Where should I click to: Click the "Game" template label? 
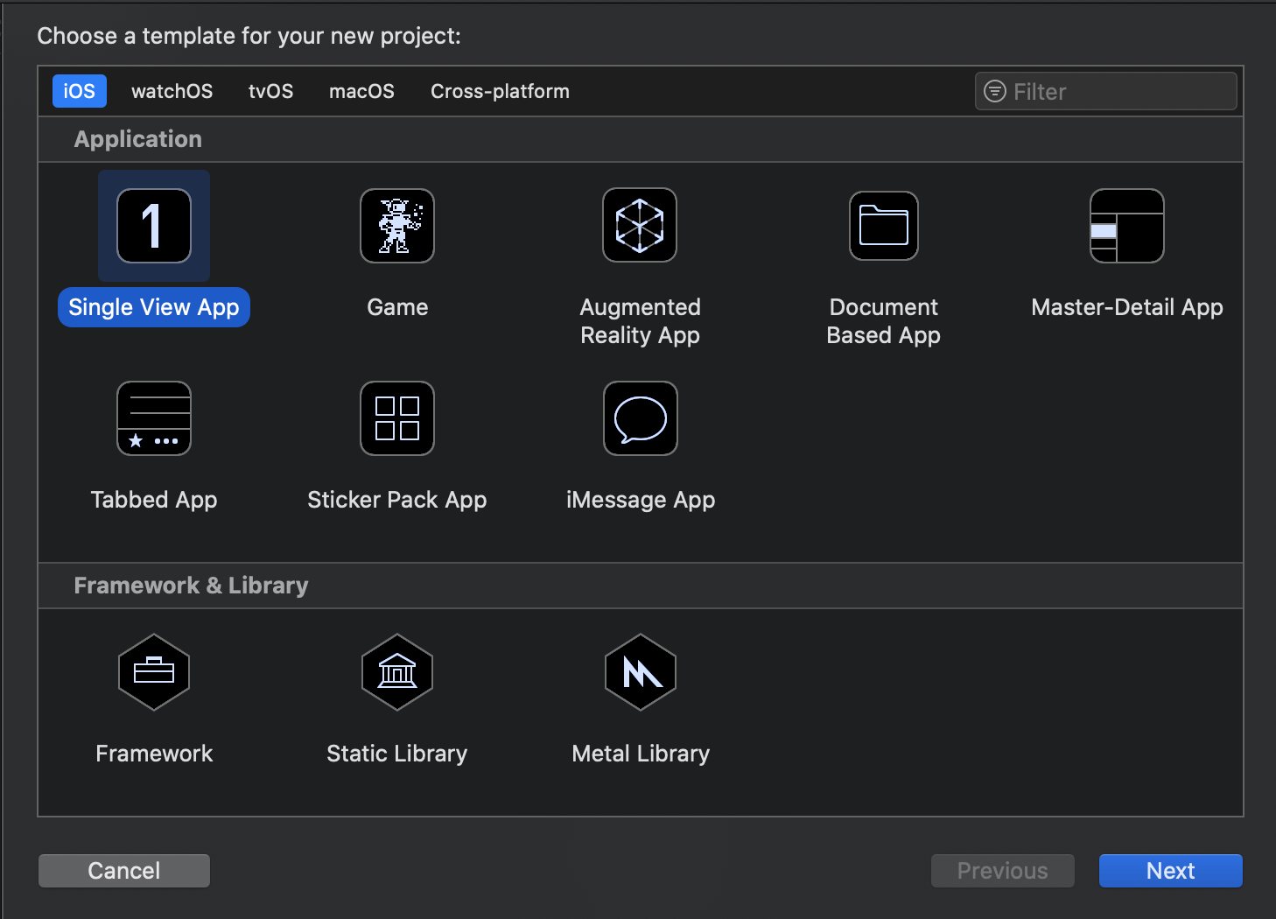(397, 307)
